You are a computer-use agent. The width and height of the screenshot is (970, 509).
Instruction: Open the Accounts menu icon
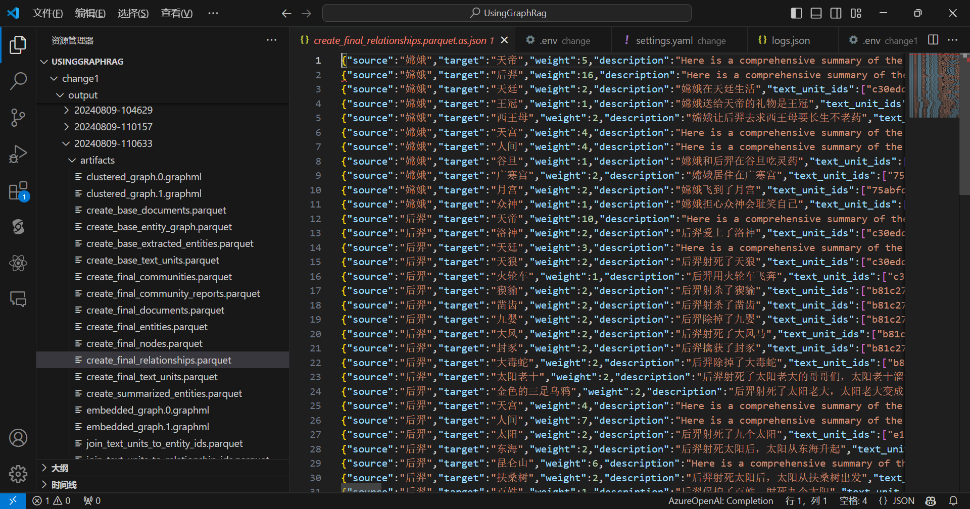[18, 438]
